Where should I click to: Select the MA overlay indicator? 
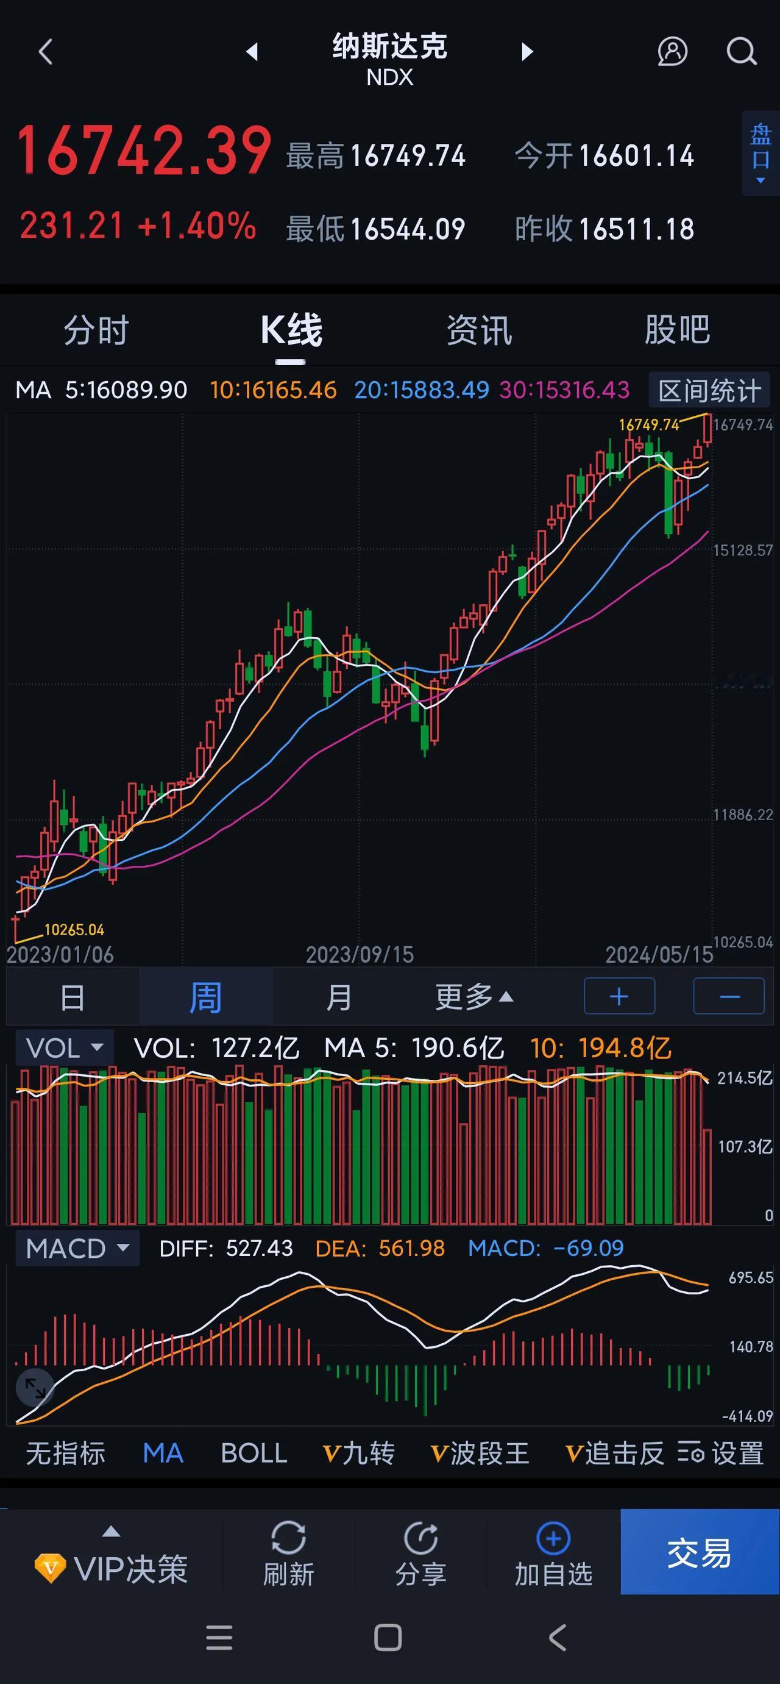click(163, 1454)
